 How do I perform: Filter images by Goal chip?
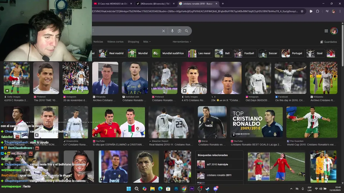[316, 53]
